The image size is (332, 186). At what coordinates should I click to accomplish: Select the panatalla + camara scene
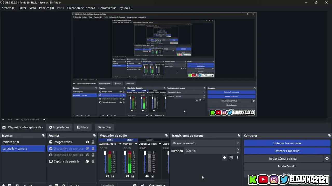coord(23,149)
